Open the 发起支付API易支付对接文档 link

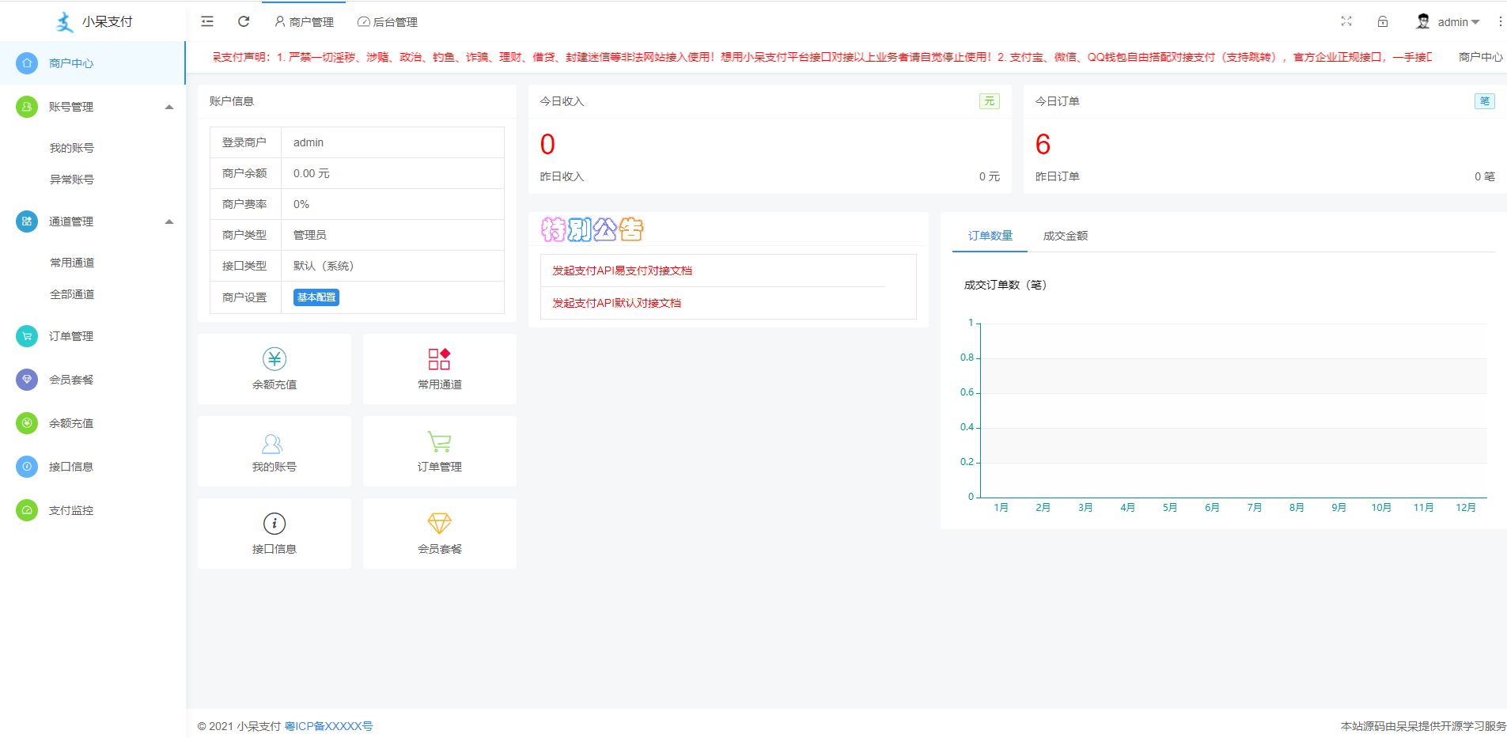(x=622, y=270)
